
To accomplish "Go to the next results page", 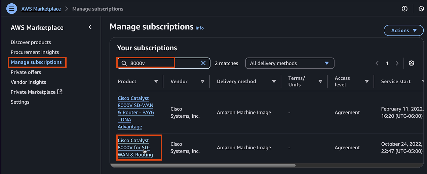I will [397, 63].
